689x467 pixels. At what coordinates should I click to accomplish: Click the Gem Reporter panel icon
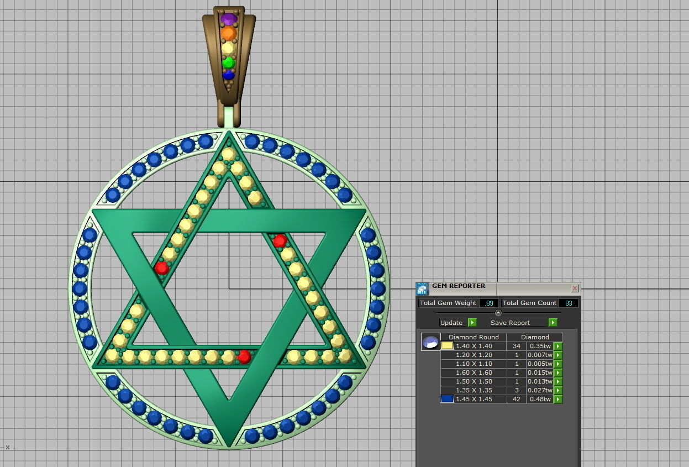click(422, 288)
